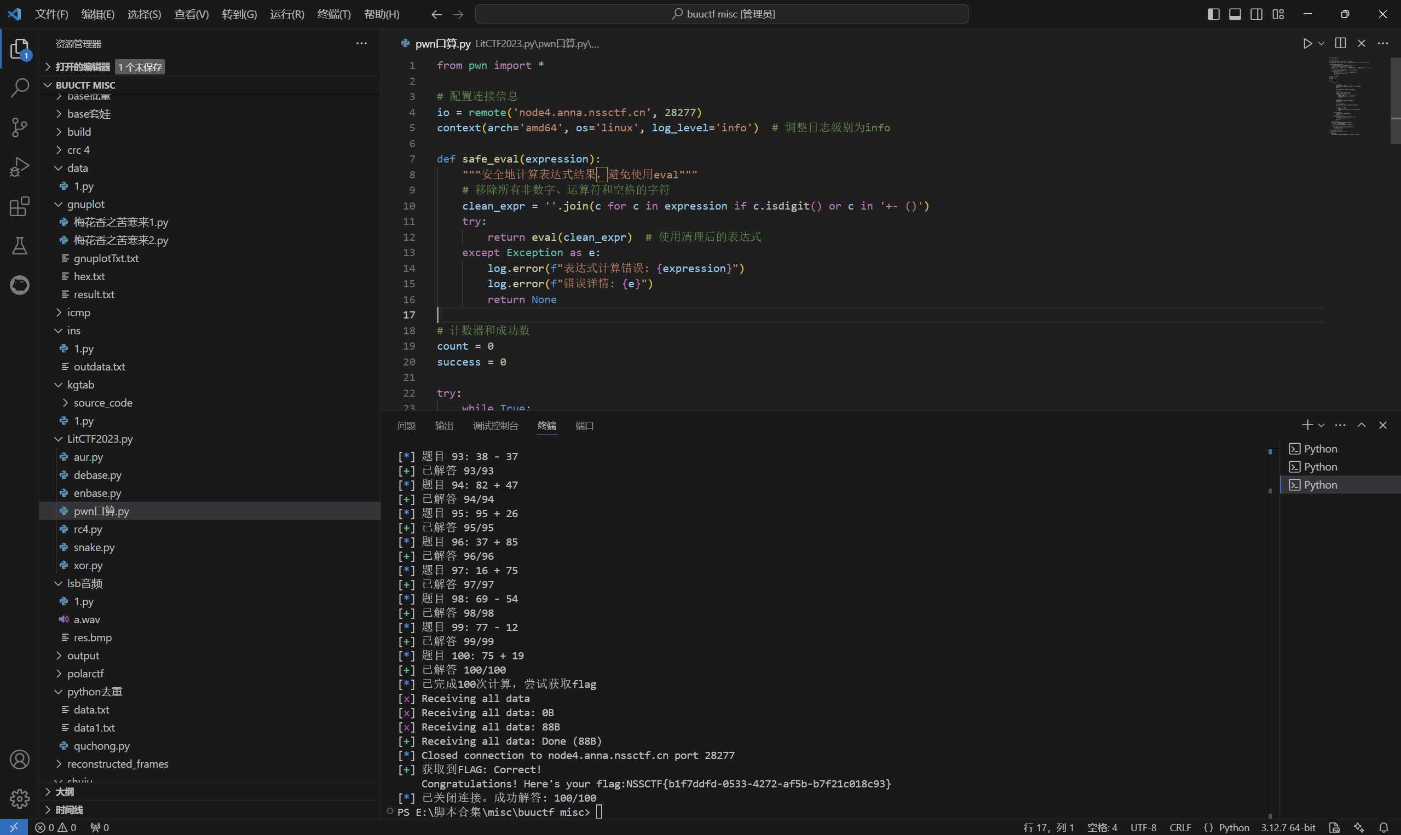Open the Run and Debug view

[x=20, y=166]
